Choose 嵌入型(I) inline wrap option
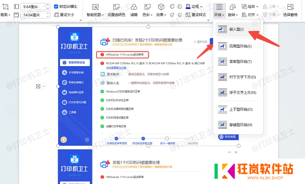The height and width of the screenshot is (184, 305). (238, 29)
